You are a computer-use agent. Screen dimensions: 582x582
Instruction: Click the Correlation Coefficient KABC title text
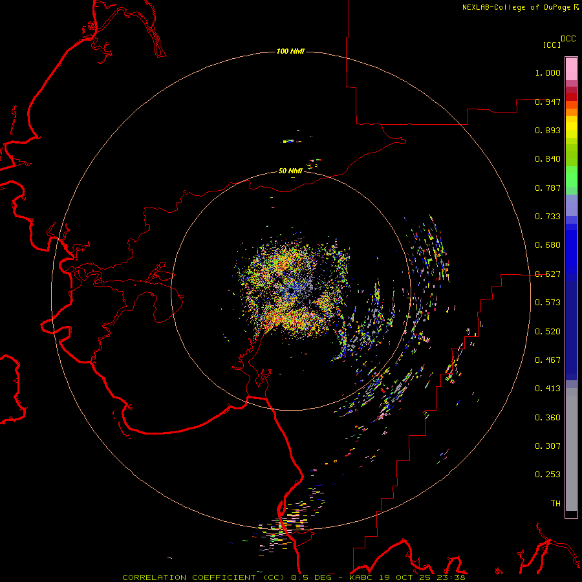[x=294, y=577]
